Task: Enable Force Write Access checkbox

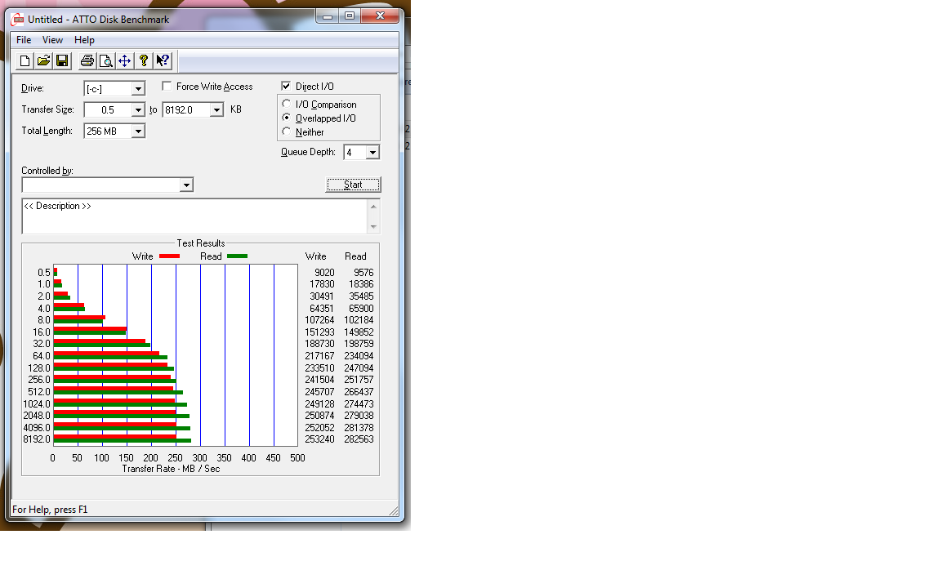Action: click(x=167, y=87)
